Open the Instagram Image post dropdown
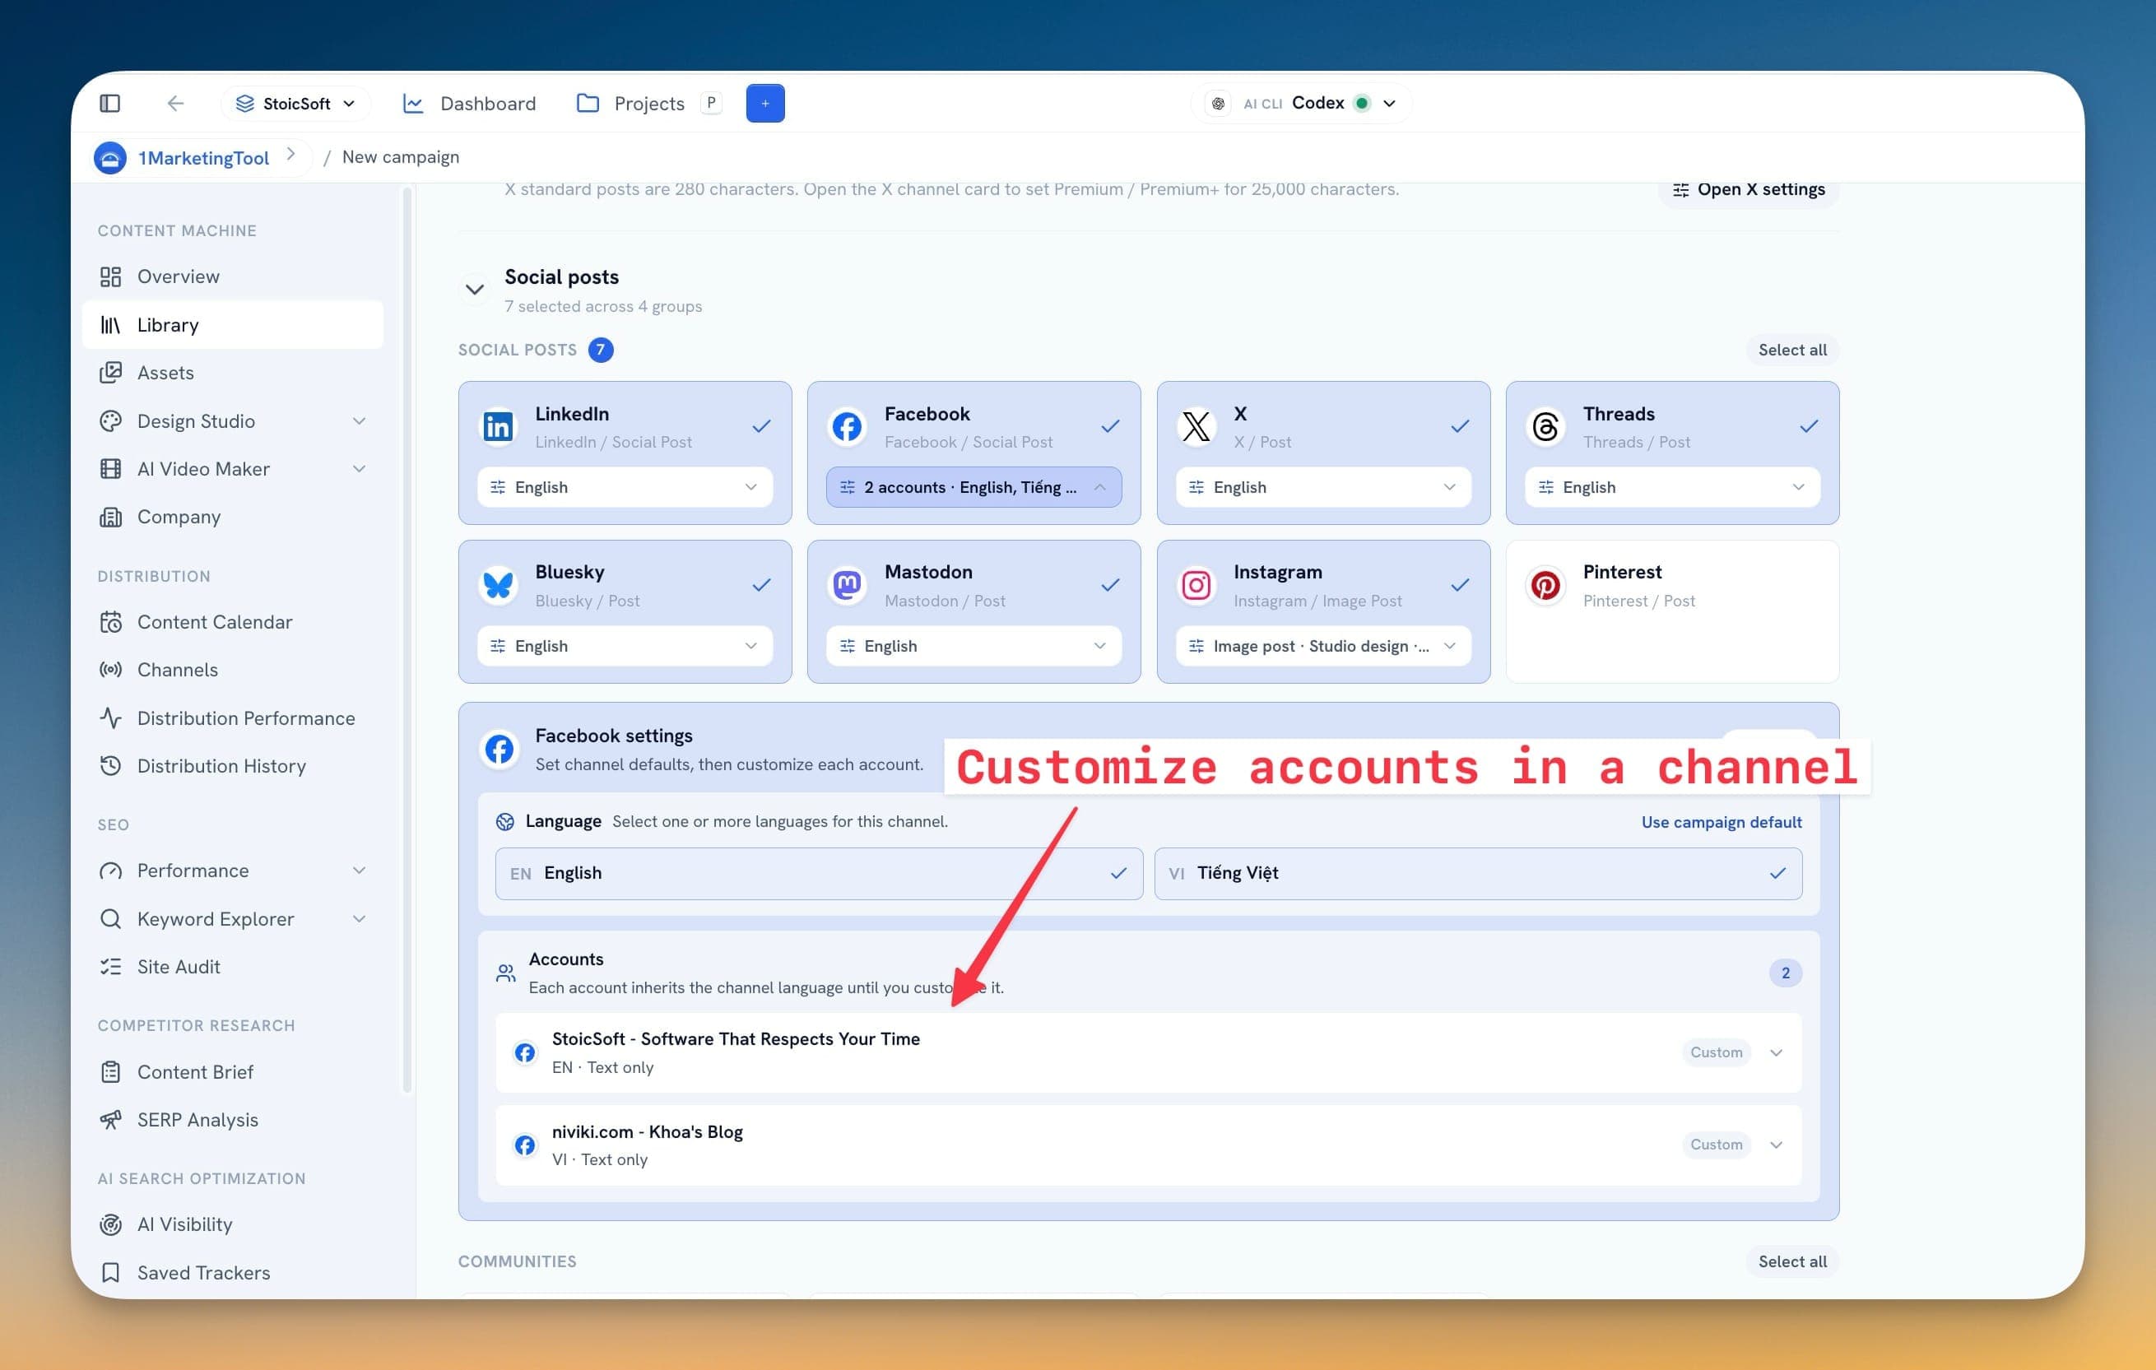The height and width of the screenshot is (1370, 2156). click(1322, 646)
